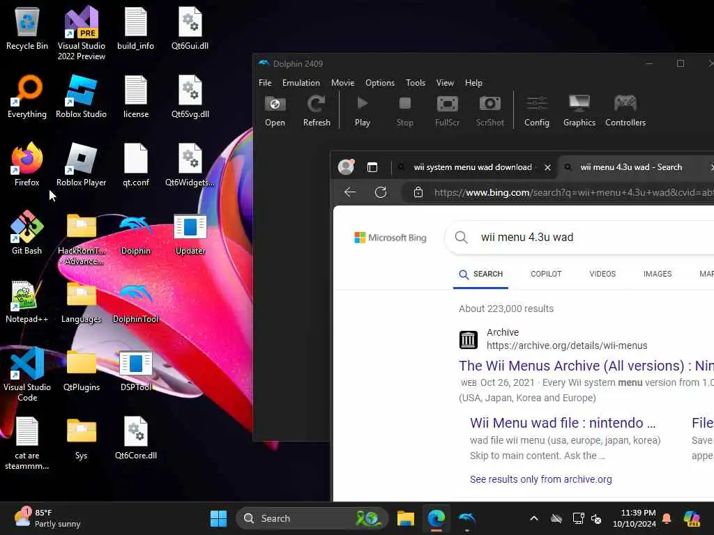The height and width of the screenshot is (535, 714).
Task: Select Visual Studio 2022 Preview desktop icon
Action: click(82, 33)
